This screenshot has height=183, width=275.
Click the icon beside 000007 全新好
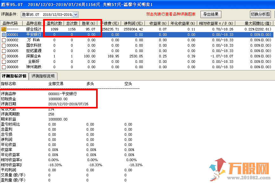point(4,62)
